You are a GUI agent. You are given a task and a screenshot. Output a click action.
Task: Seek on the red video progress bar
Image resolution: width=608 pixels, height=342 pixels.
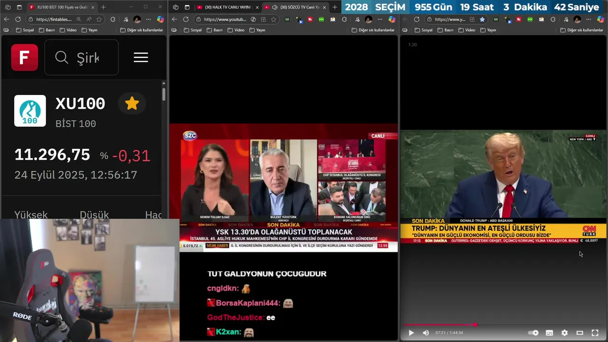pyautogui.click(x=503, y=325)
